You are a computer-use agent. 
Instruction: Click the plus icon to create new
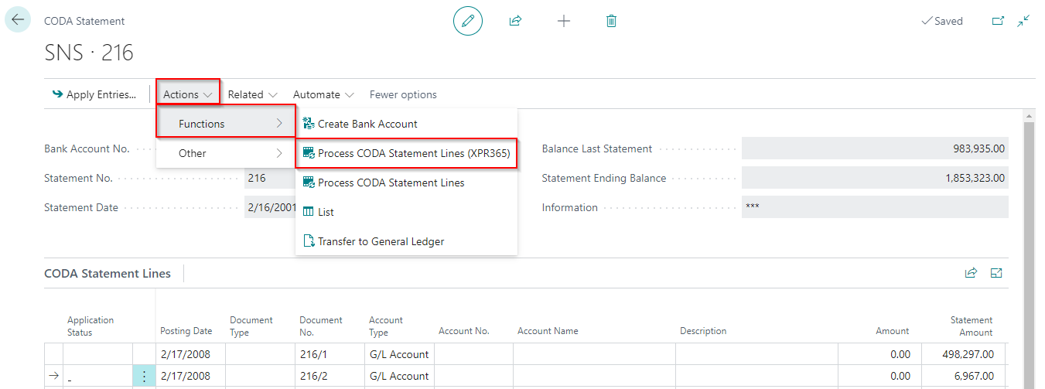[x=564, y=21]
